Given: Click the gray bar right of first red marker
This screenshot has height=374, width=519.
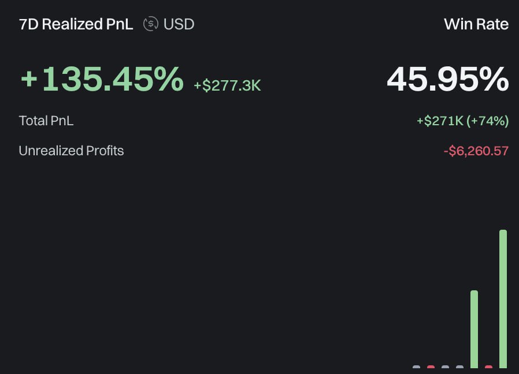Looking at the screenshot, I should pyautogui.click(x=445, y=366).
